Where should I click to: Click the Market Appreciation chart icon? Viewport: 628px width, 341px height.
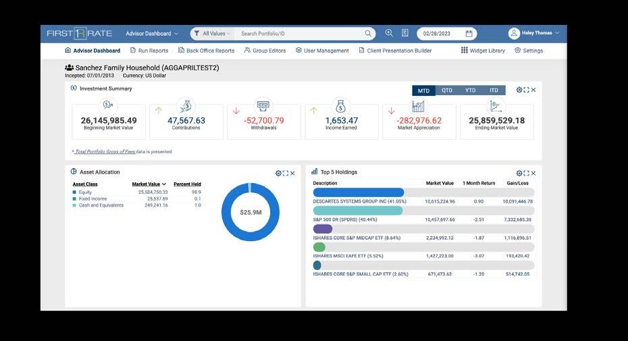[418, 106]
